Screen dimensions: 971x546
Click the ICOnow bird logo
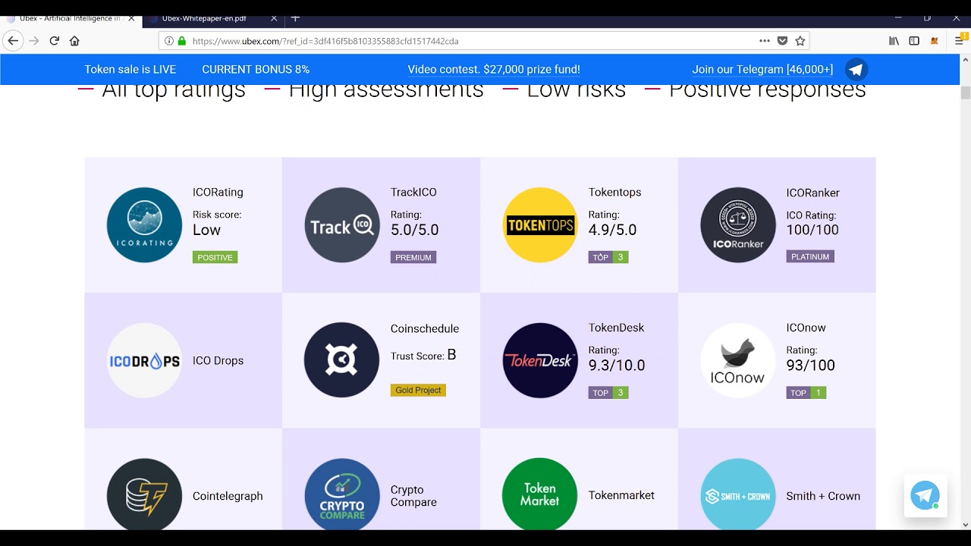(738, 361)
